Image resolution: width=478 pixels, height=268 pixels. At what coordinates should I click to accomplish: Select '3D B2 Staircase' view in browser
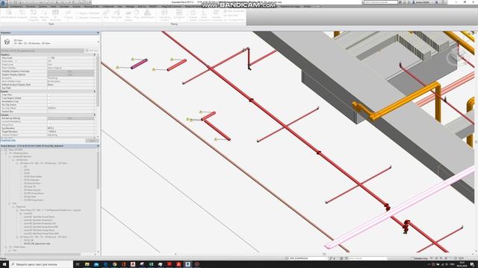coord(31,180)
